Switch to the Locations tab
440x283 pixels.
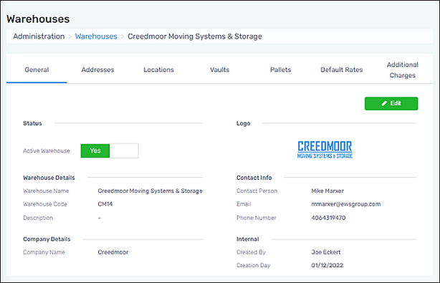158,69
